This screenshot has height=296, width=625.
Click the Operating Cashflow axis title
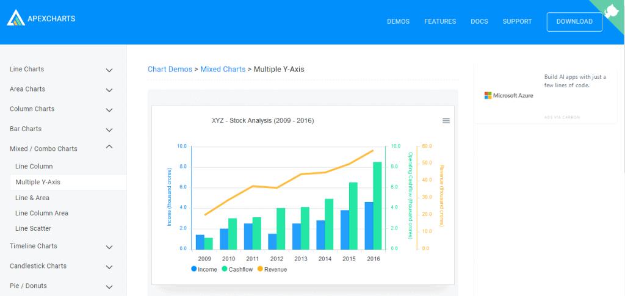(x=410, y=196)
